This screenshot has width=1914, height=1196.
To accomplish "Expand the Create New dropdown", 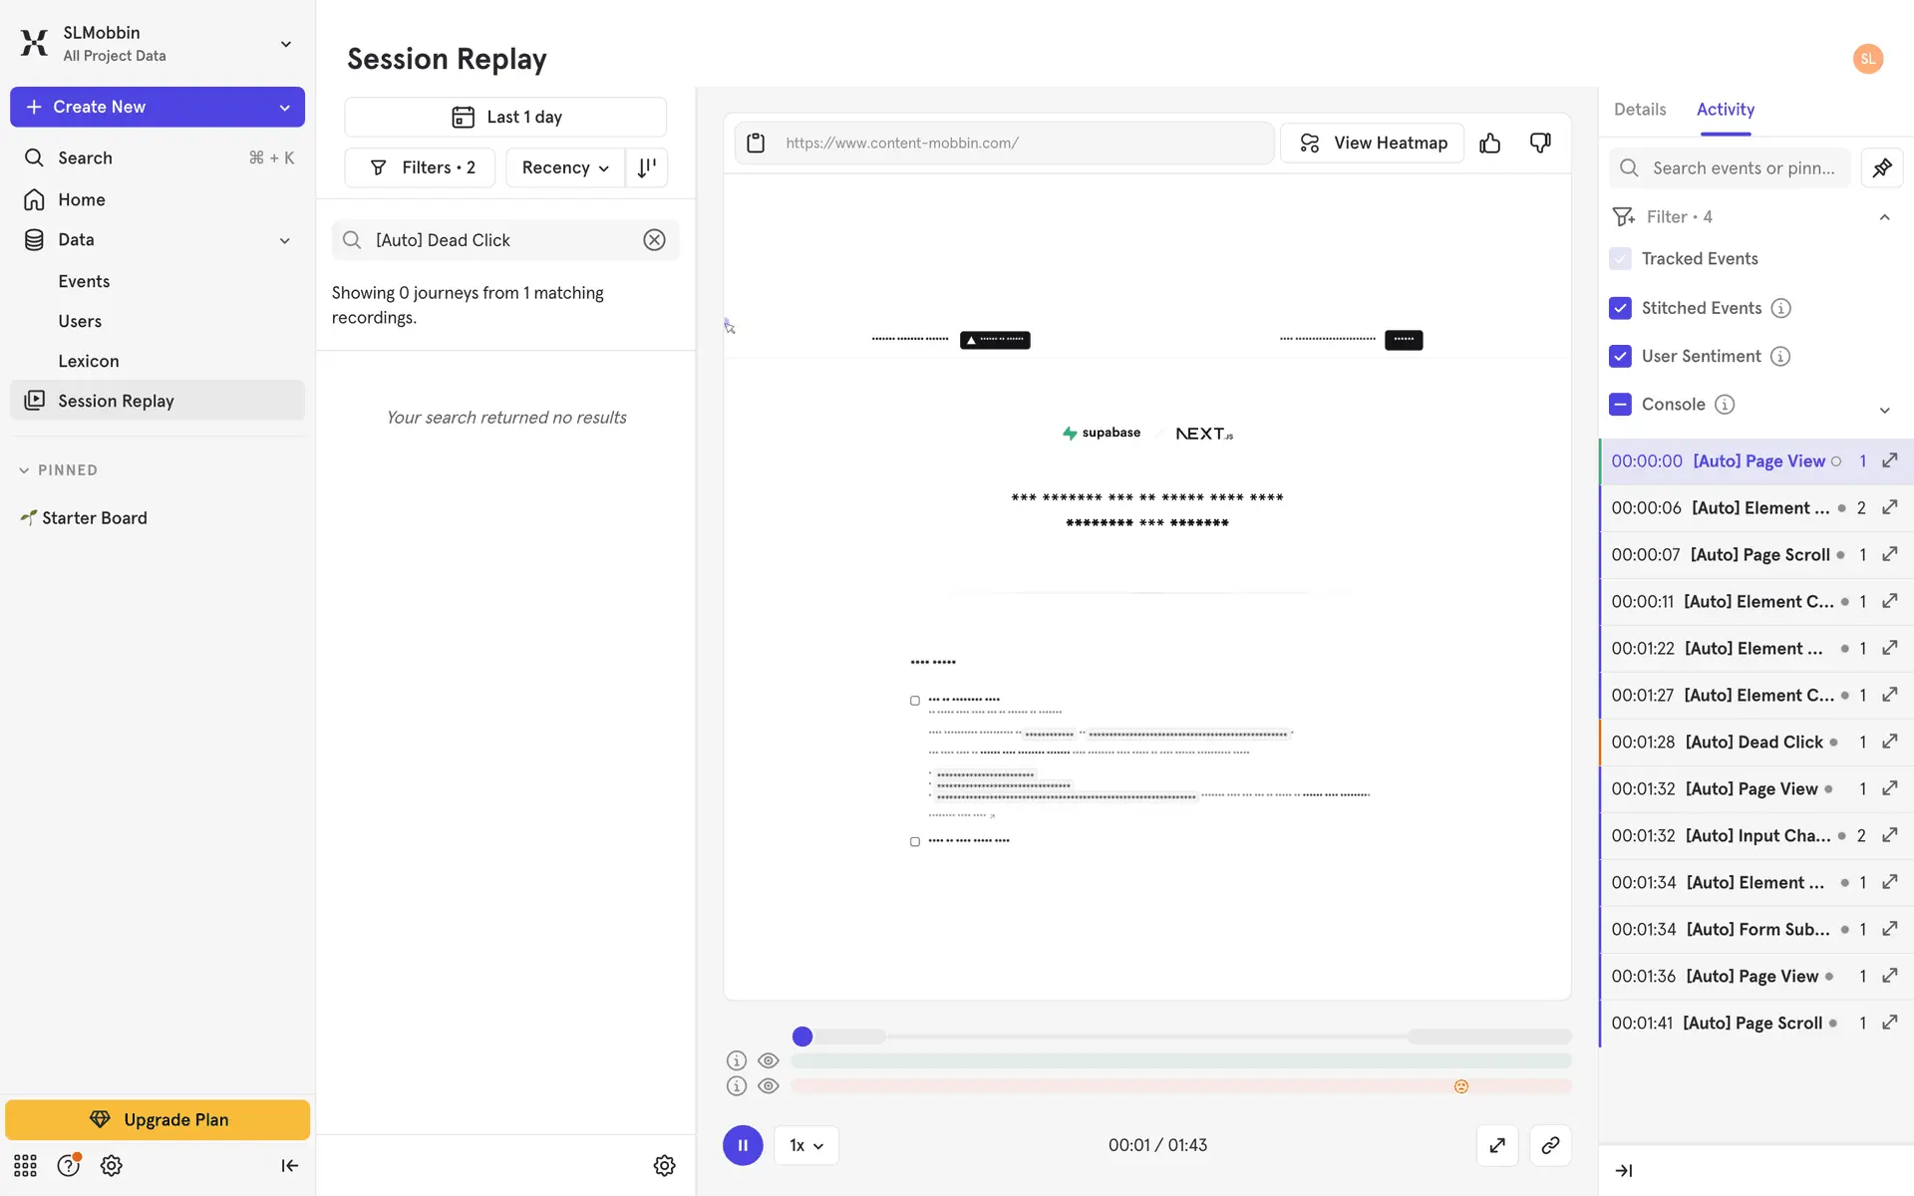I will click(x=284, y=107).
